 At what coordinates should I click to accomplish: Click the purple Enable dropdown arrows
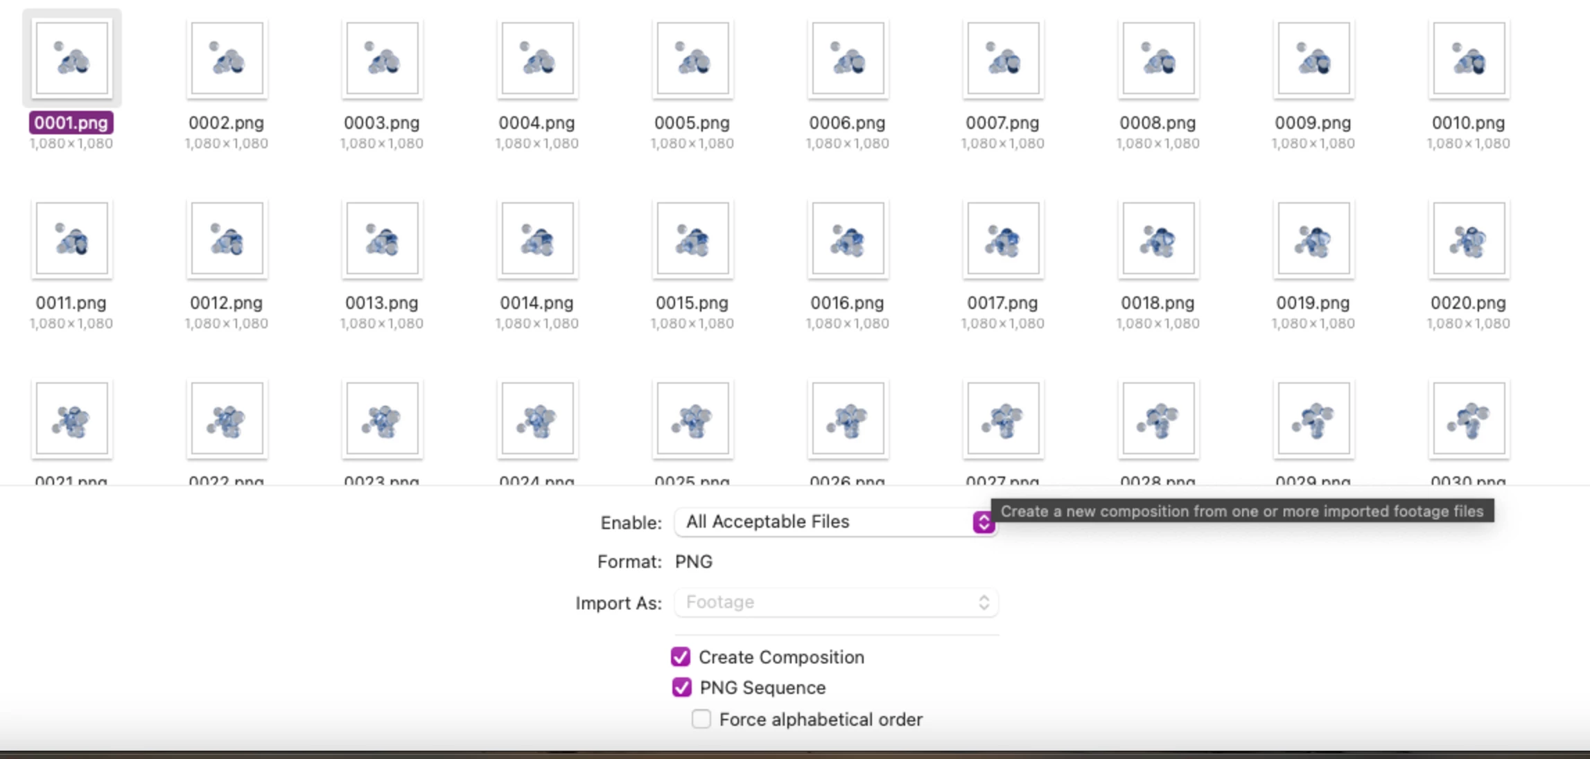(x=983, y=522)
